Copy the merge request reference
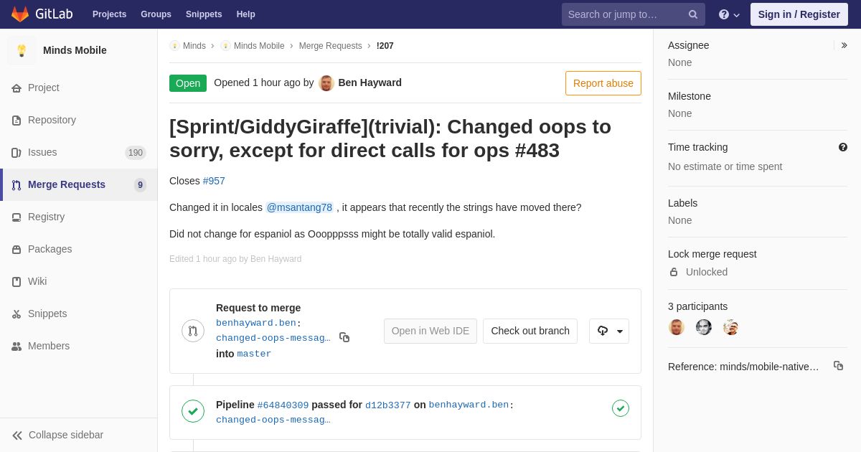Screen dimensions: 861x452 (x=838, y=366)
